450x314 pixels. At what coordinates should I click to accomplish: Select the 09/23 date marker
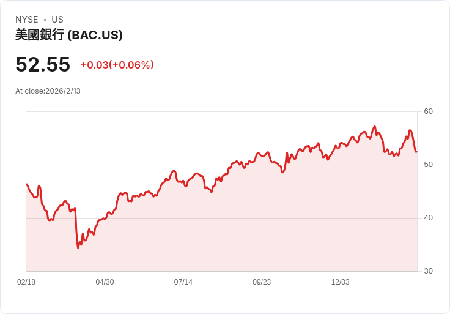point(262,282)
